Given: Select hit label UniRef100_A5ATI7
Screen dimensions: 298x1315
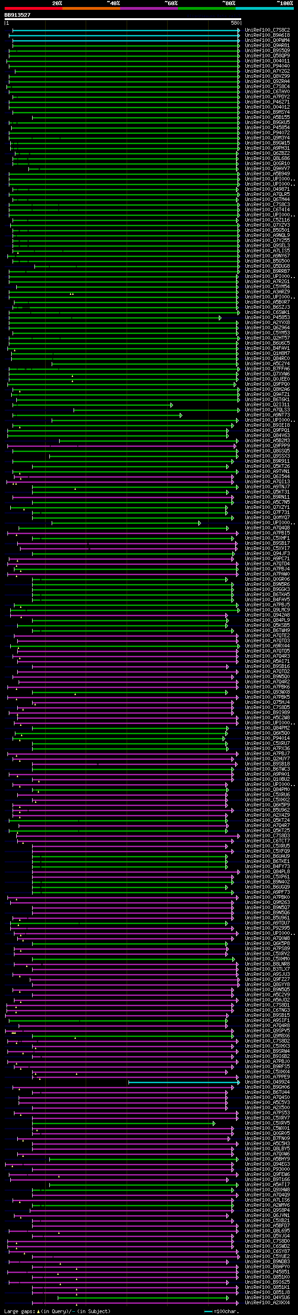Looking at the screenshot, I should click(x=267, y=1185).
